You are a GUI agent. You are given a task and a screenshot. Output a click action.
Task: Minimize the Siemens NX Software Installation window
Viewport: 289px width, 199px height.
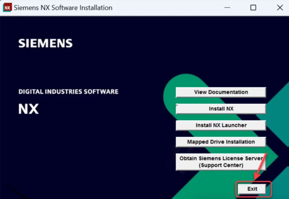[x=227, y=7]
